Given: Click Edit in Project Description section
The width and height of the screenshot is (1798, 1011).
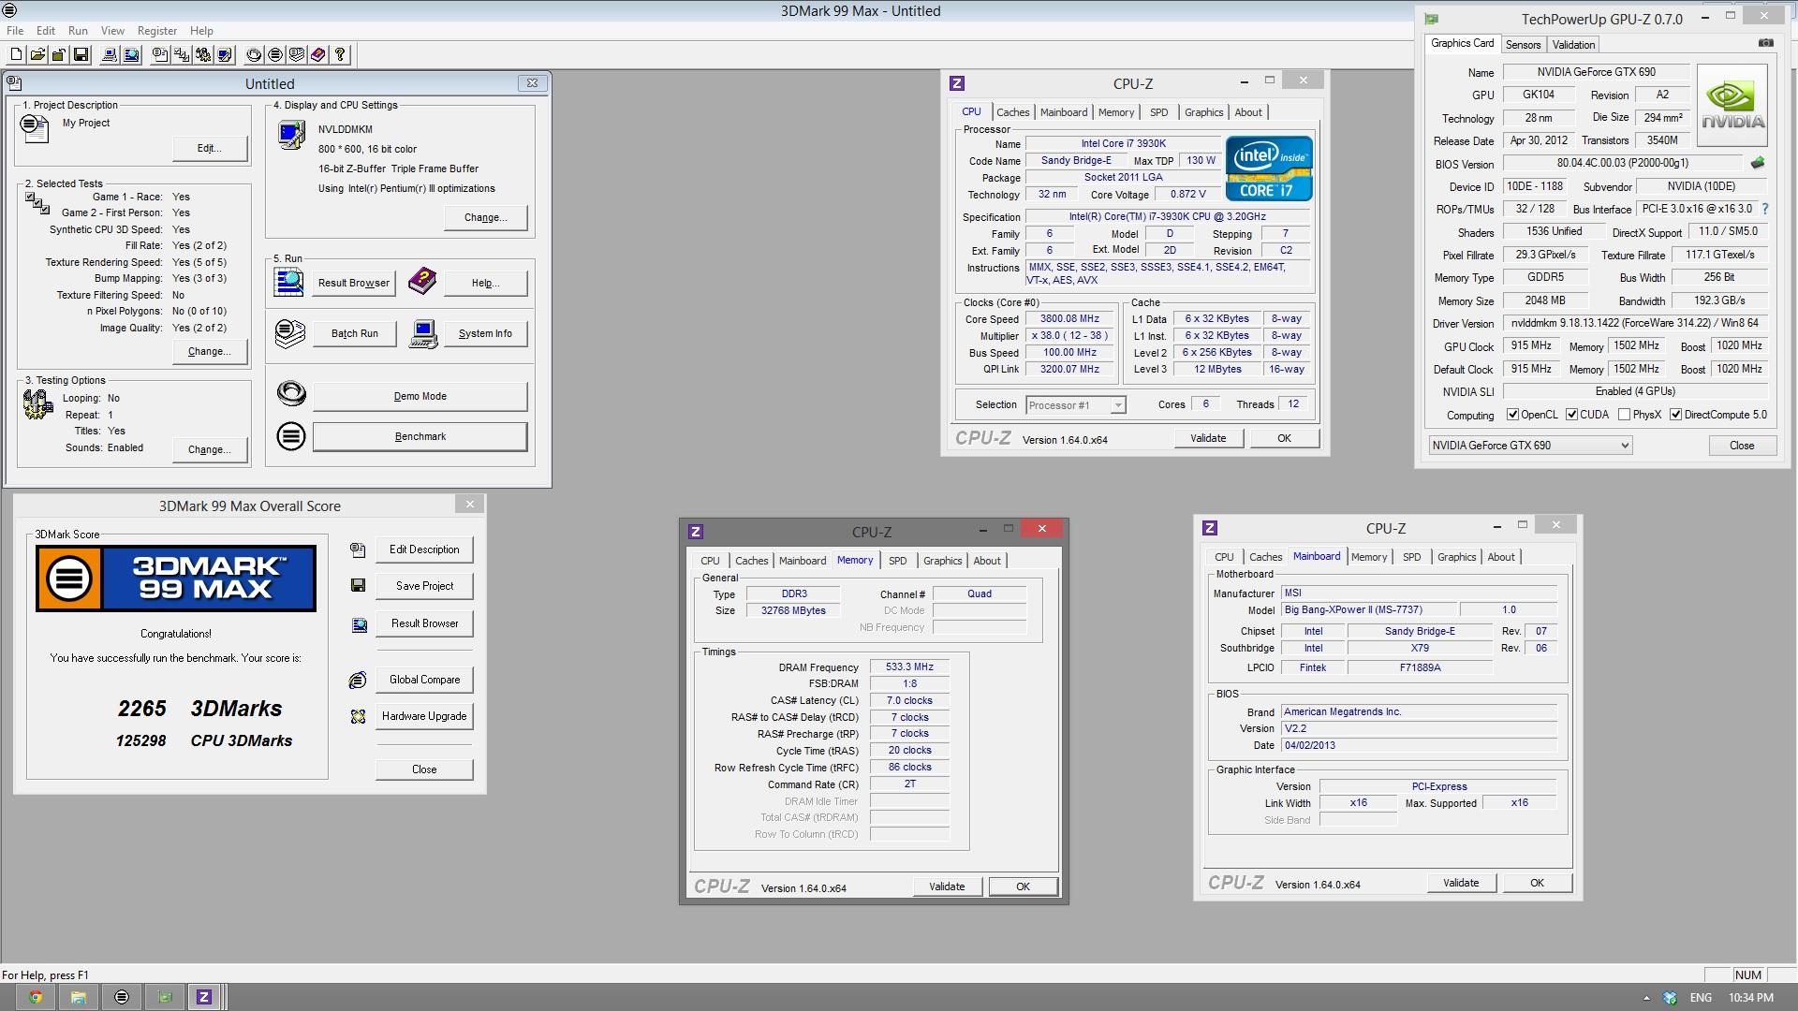Looking at the screenshot, I should [210, 148].
